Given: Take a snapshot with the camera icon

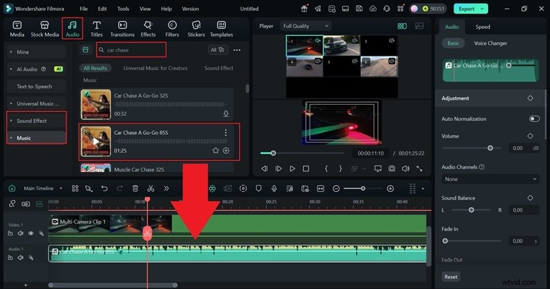Looking at the screenshot, I should tap(391, 169).
